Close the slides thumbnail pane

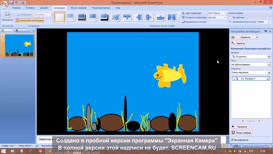[x=33, y=30]
